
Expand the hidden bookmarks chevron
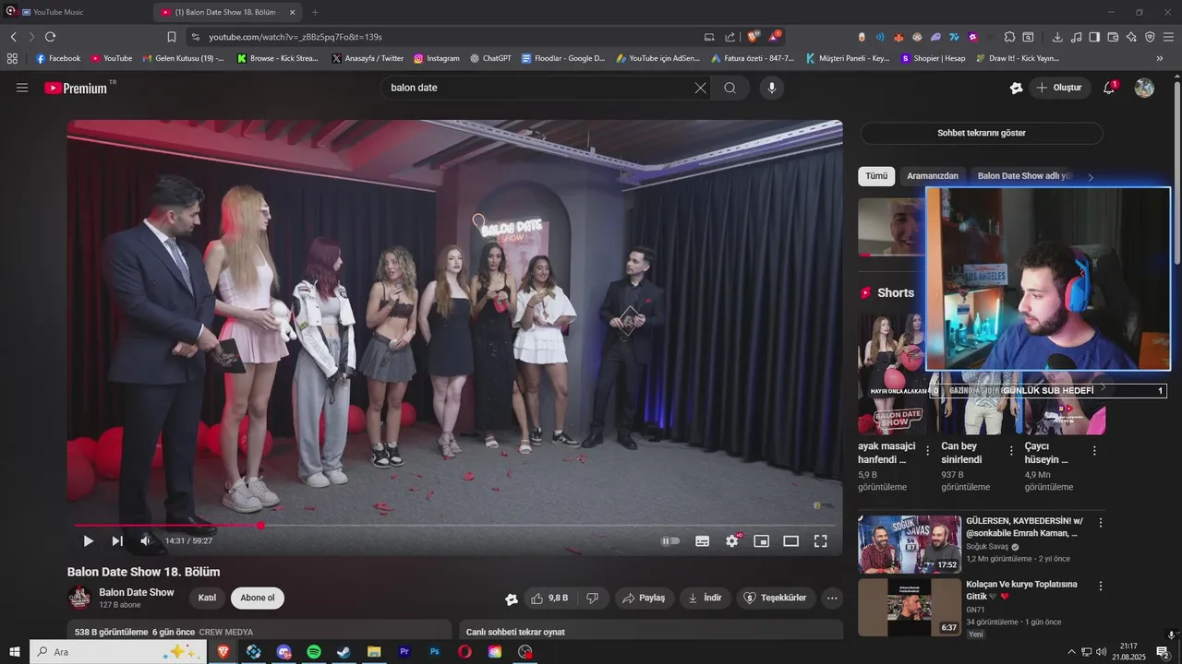coord(1160,58)
